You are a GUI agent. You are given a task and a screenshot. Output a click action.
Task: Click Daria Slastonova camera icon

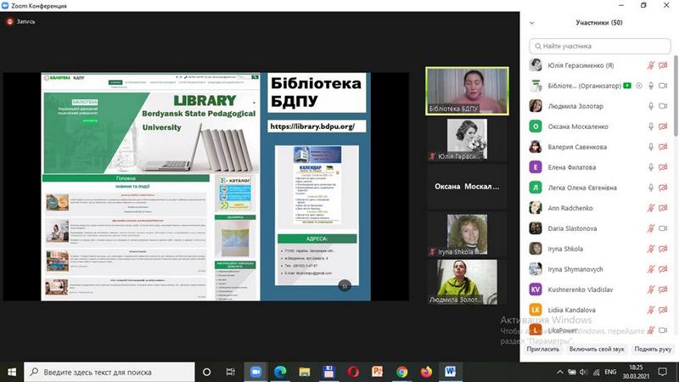click(663, 228)
